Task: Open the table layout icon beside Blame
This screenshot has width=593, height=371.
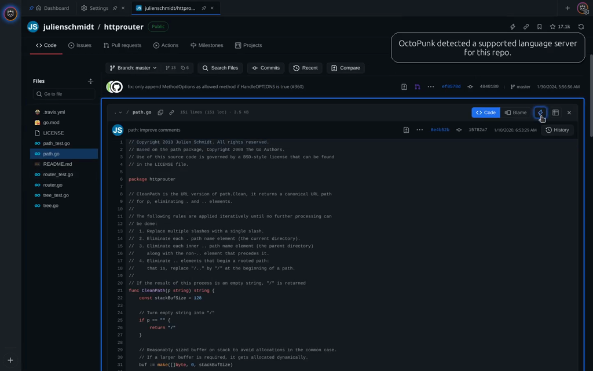Action: [x=555, y=112]
